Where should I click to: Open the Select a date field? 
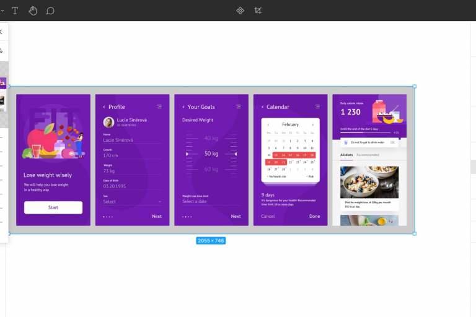coord(211,201)
